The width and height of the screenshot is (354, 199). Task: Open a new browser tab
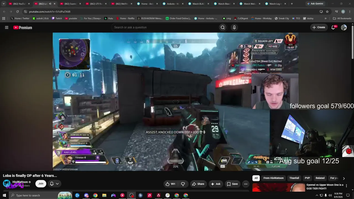coord(292,4)
